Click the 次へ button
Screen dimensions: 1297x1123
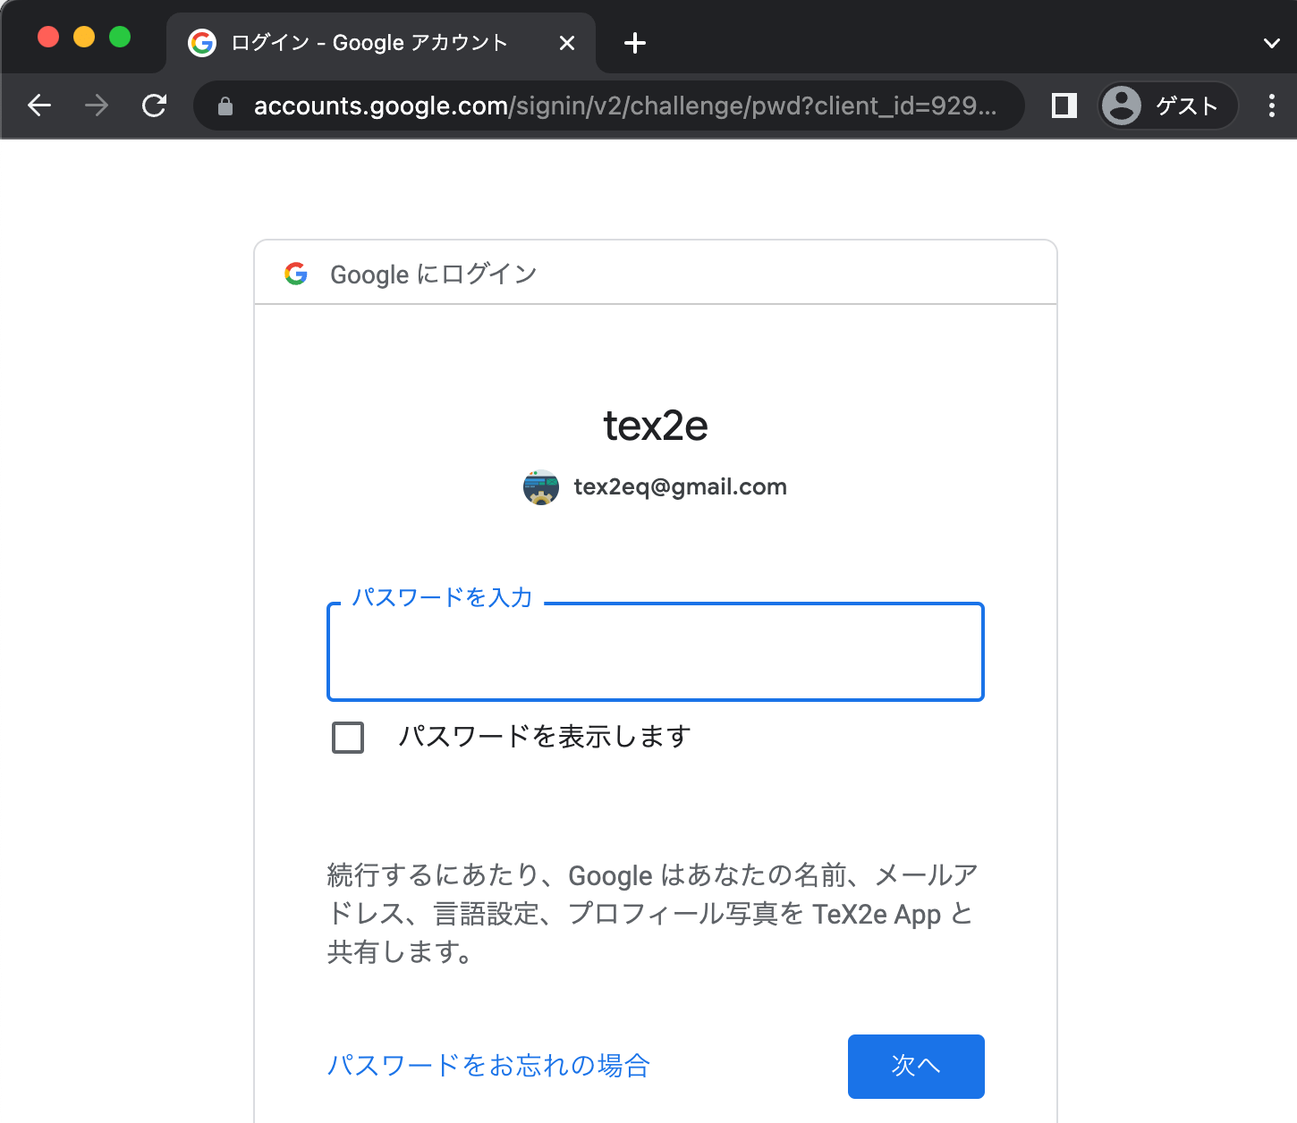[915, 1066]
